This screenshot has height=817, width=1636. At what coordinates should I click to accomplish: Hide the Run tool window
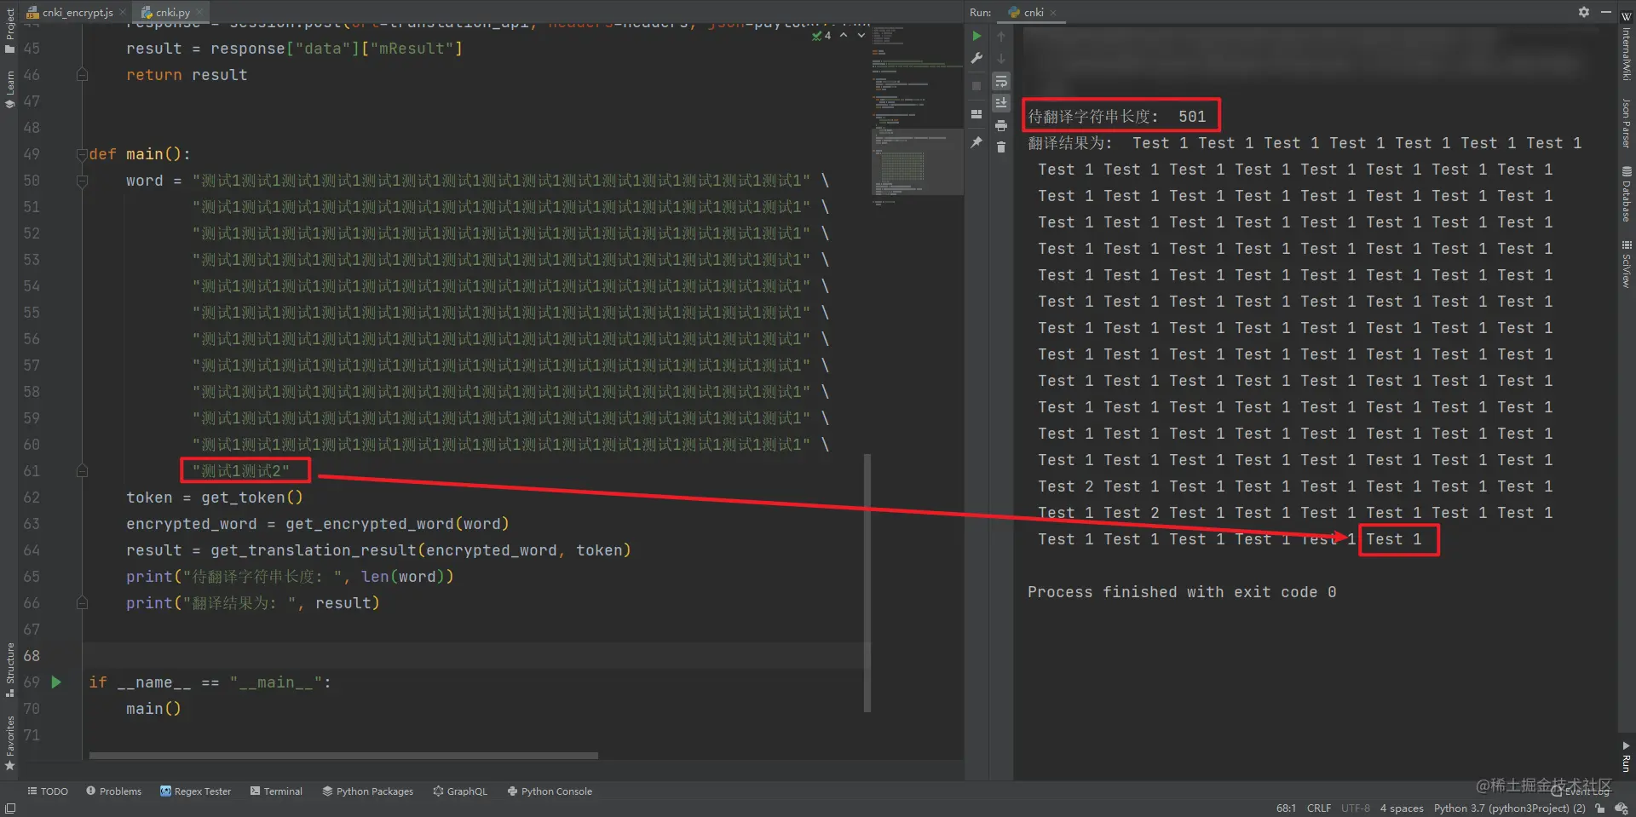(1605, 12)
